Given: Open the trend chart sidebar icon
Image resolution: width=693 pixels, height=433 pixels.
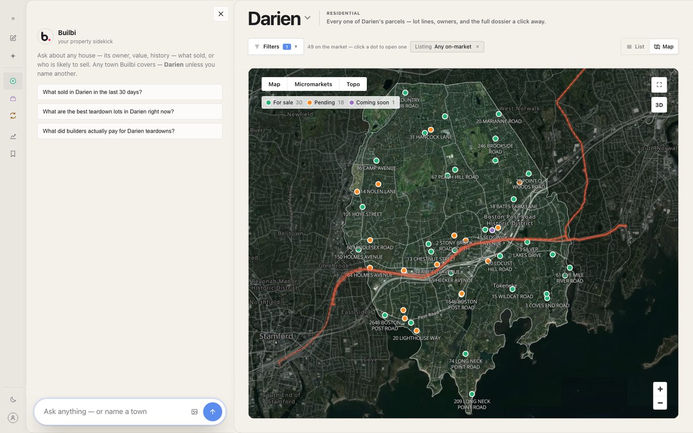Looking at the screenshot, I should (13, 137).
